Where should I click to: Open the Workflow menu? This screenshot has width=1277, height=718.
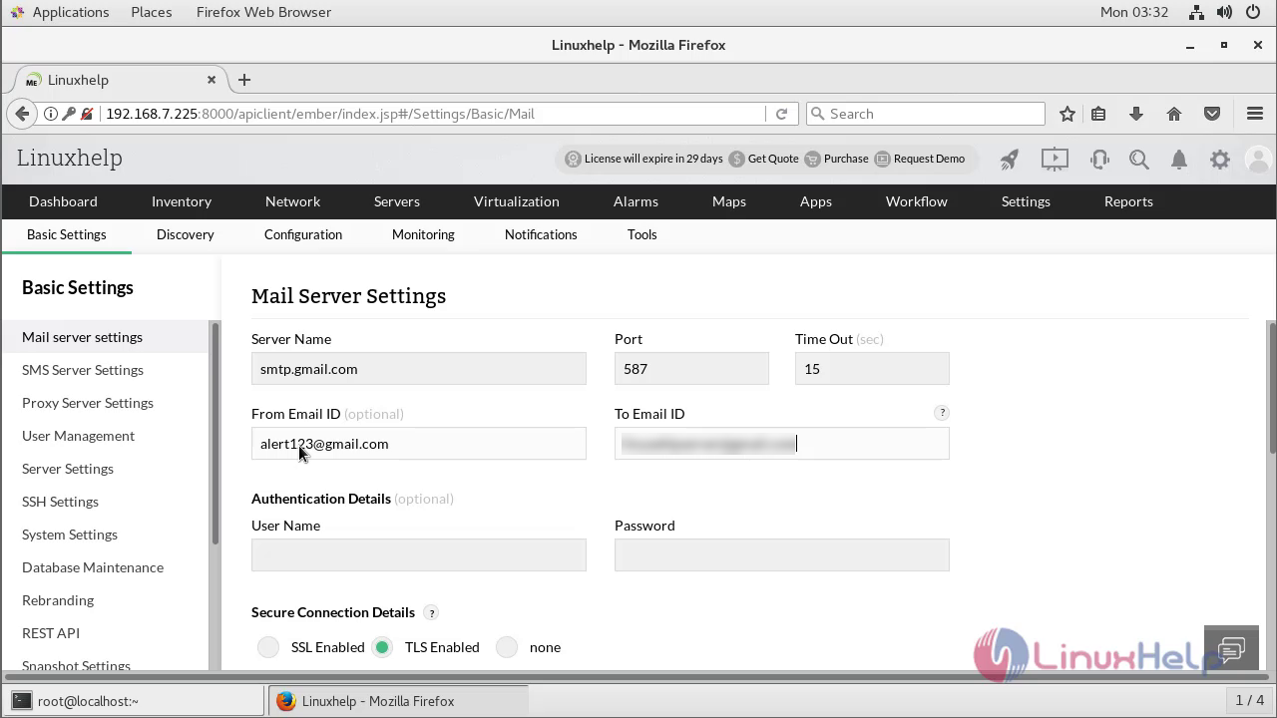click(917, 201)
